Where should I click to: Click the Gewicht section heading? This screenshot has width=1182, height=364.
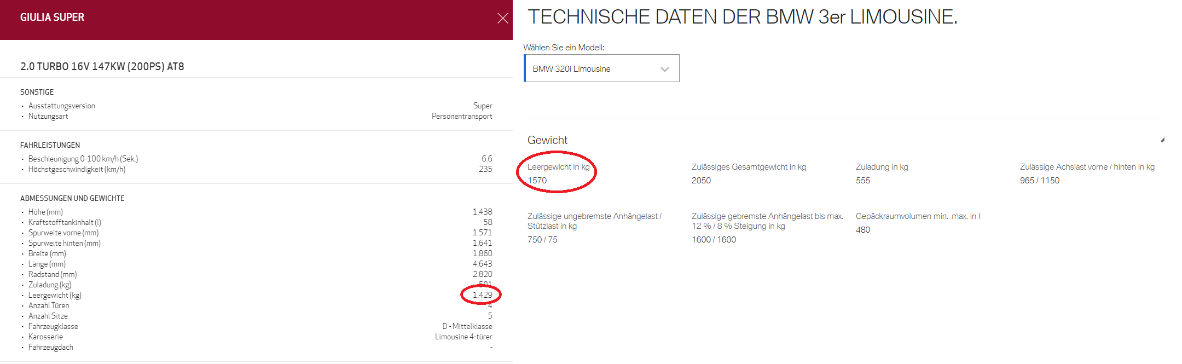coord(547,140)
